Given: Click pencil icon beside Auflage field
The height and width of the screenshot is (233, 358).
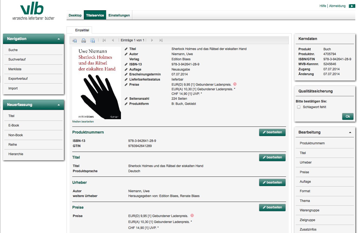Looking at the screenshot, I should tap(126, 69).
